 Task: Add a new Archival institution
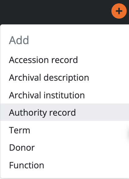coord(65,95)
